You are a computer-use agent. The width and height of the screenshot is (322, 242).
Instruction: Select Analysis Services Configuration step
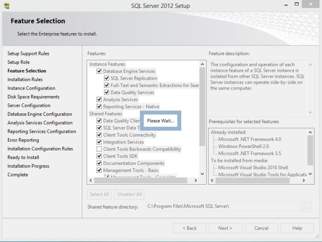point(40,123)
